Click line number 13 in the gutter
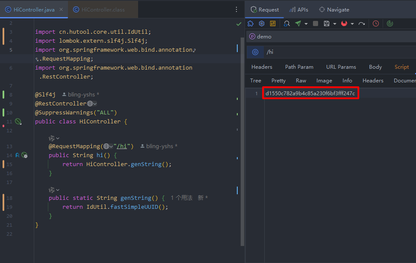 (9, 146)
